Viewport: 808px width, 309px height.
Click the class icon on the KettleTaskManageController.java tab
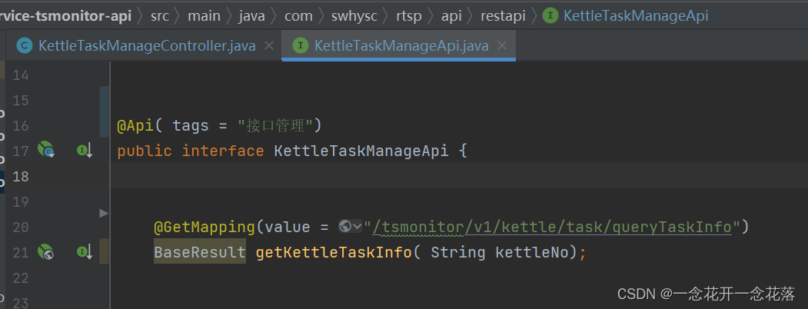pyautogui.click(x=24, y=46)
